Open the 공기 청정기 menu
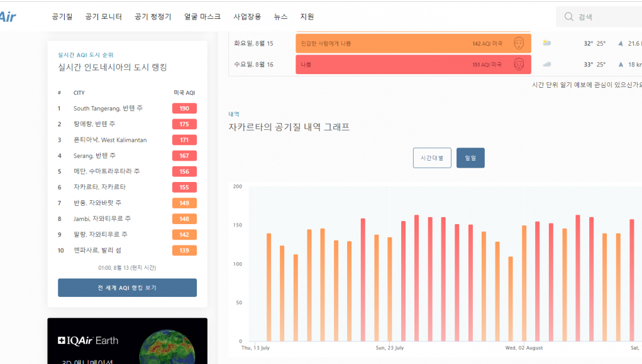Image resolution: width=642 pixels, height=364 pixels. click(x=153, y=17)
